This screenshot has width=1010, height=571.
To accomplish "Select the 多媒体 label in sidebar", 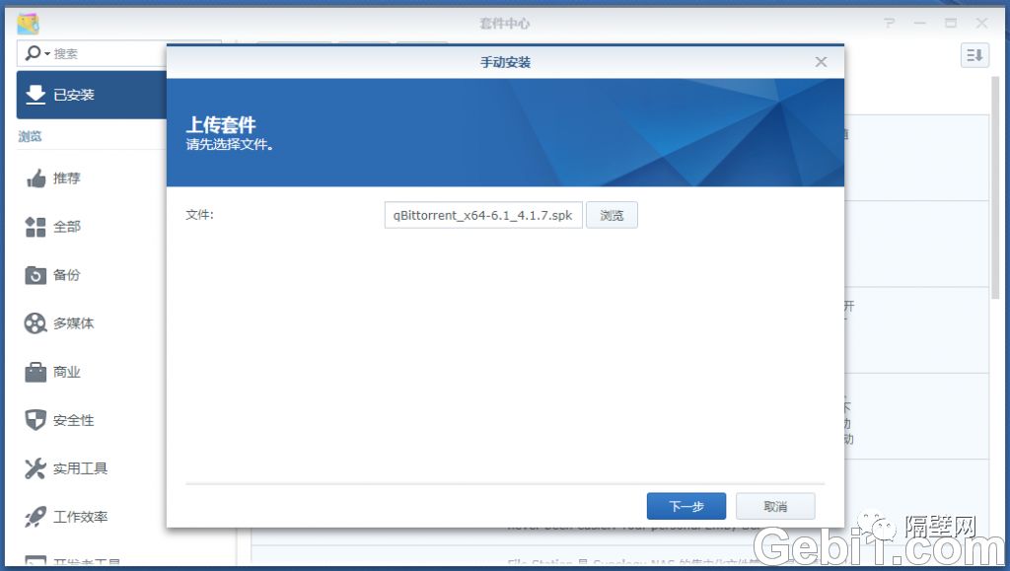I will [x=73, y=323].
